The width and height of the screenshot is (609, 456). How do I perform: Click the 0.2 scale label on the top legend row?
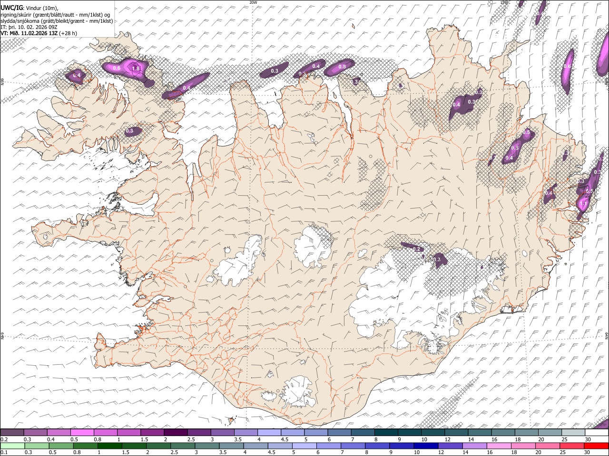coord(4,439)
